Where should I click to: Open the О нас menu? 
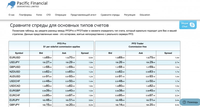pos(11,15)
